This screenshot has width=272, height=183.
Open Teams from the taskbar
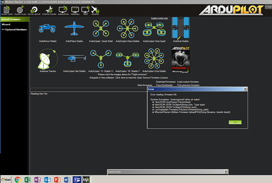pyautogui.click(x=77, y=179)
